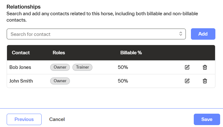Click the Contact column header
This screenshot has height=127, width=223.
click(21, 53)
